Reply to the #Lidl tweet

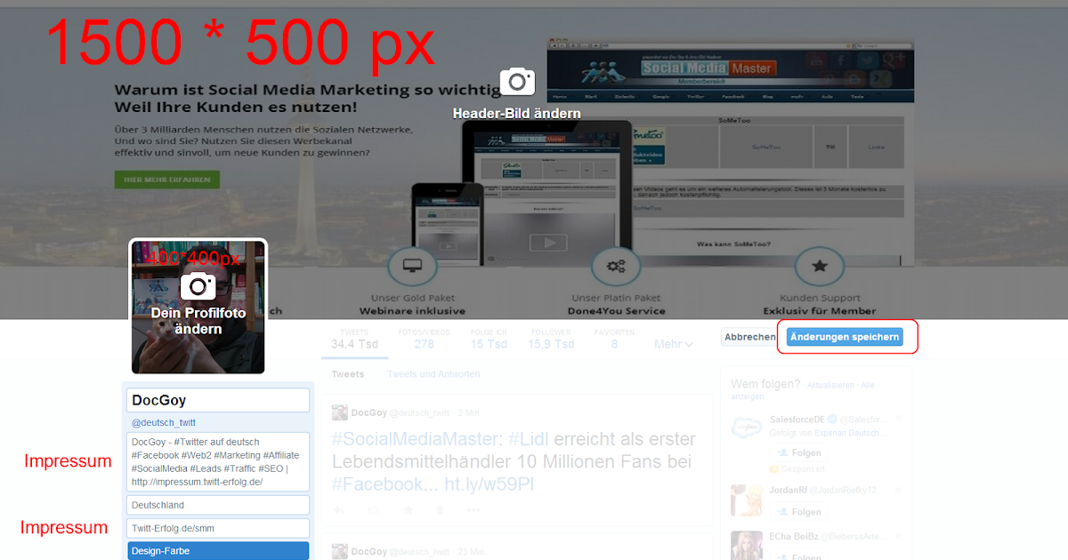click(338, 510)
